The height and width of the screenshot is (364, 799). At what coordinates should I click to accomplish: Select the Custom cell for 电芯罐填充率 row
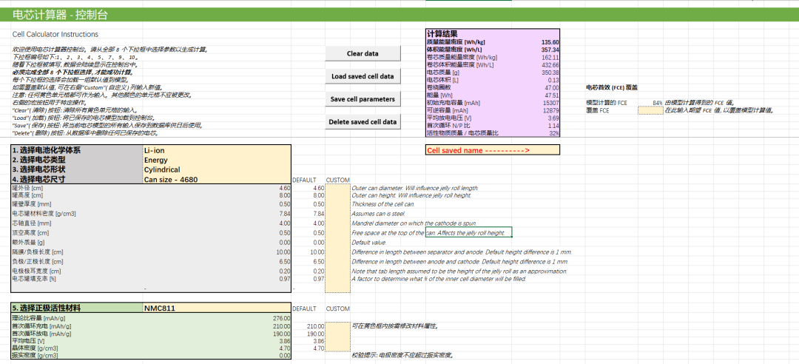[338, 280]
